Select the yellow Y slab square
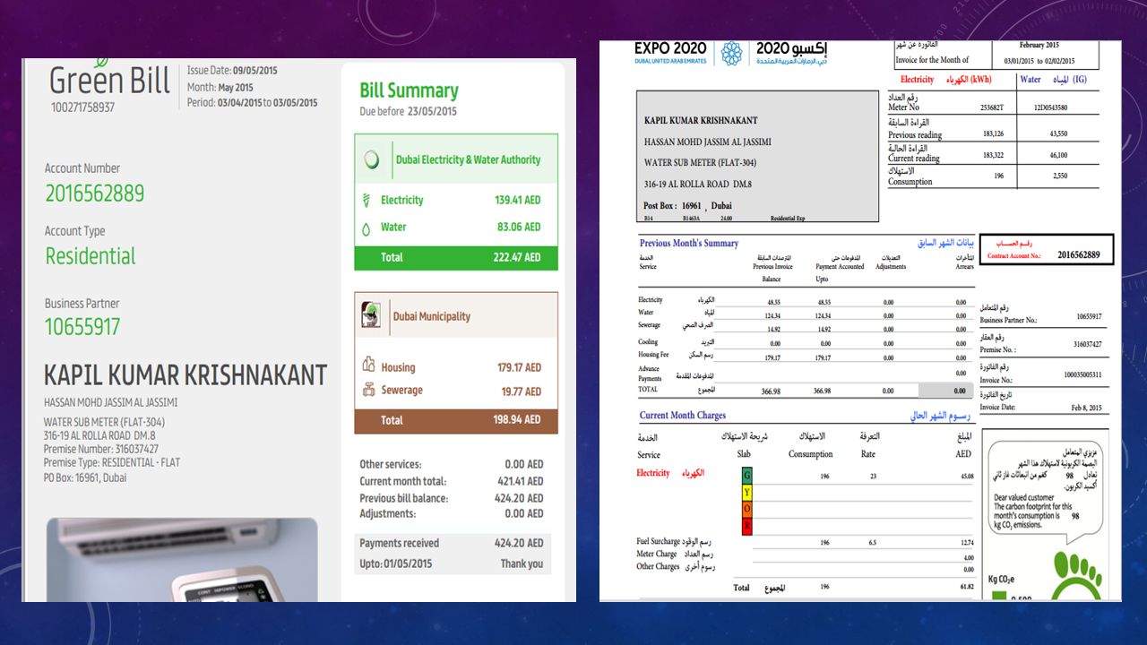This screenshot has height=645, width=1147. [x=747, y=493]
